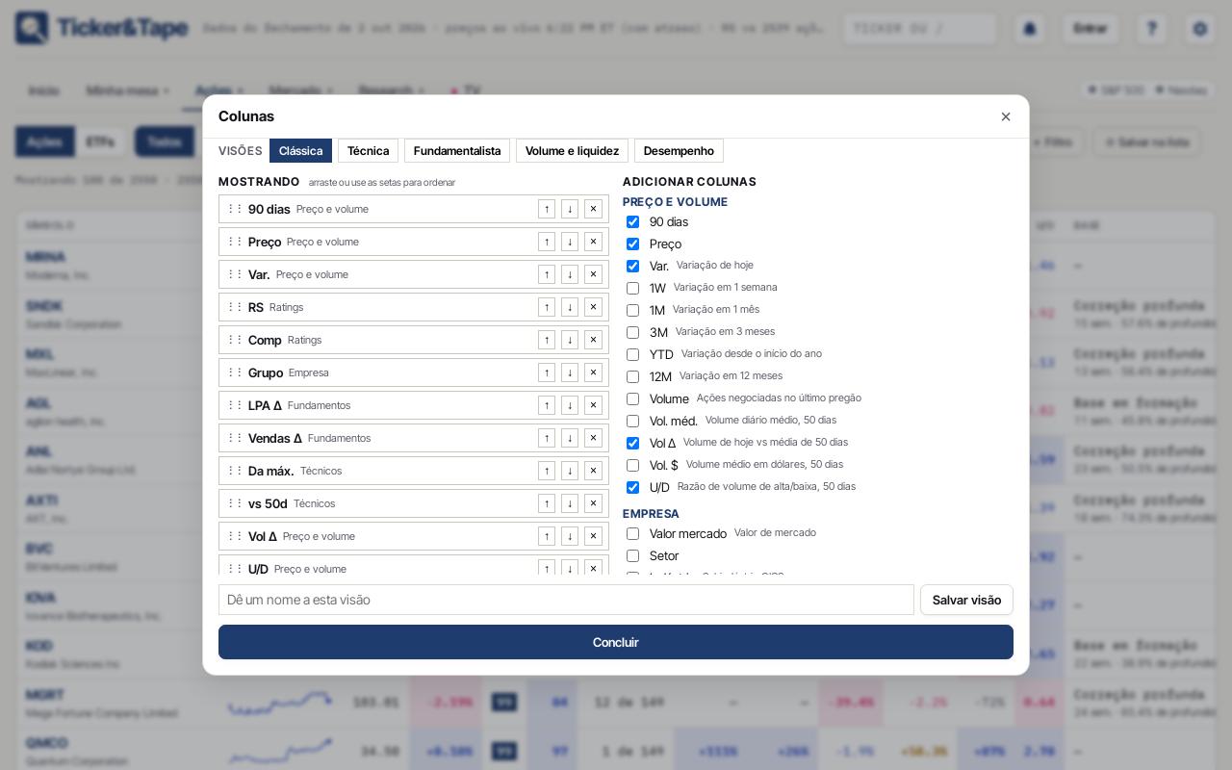Click the drag handle of the LPA Δ row
This screenshot has width=1232, height=770.
pyautogui.click(x=235, y=405)
